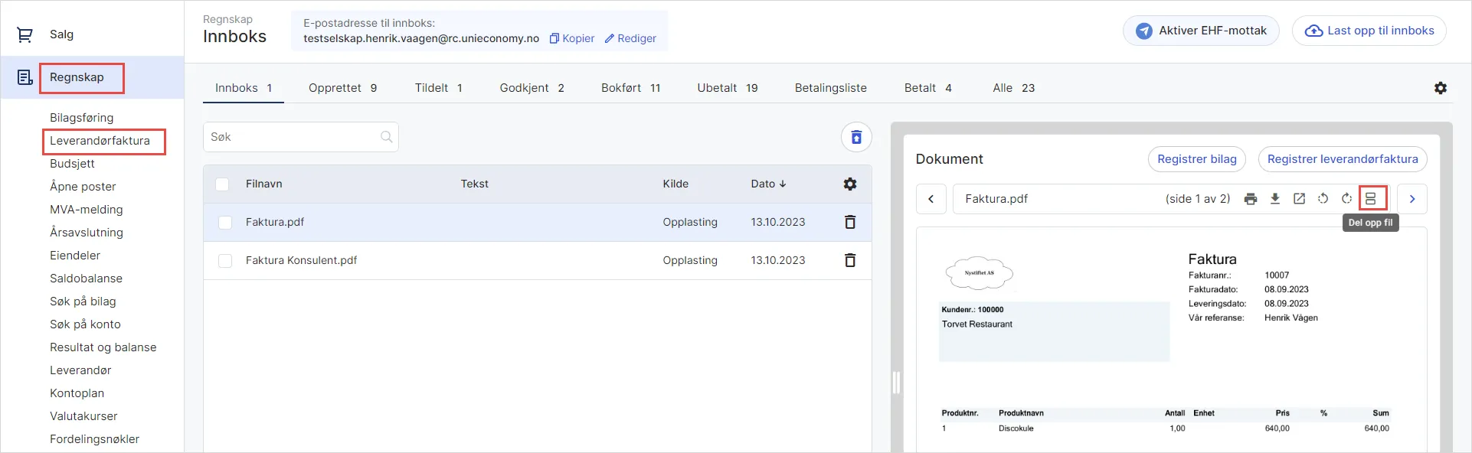Toggle the select-all checkbox in the header
The height and width of the screenshot is (453, 1472).
tap(222, 184)
